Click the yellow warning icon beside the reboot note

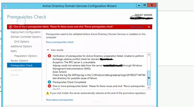[x=47, y=93]
